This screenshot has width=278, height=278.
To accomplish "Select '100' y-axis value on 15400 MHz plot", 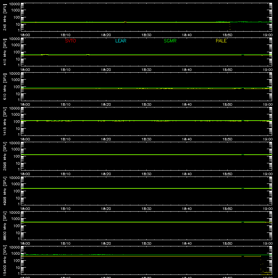I will (17, 261).
